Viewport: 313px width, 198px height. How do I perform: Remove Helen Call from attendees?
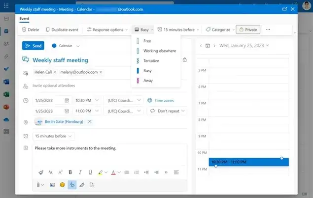coord(55,72)
